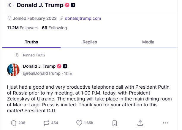The width and height of the screenshot is (182, 130).
Task: Click the @realDonaldTrump handle
Action: click(x=42, y=73)
